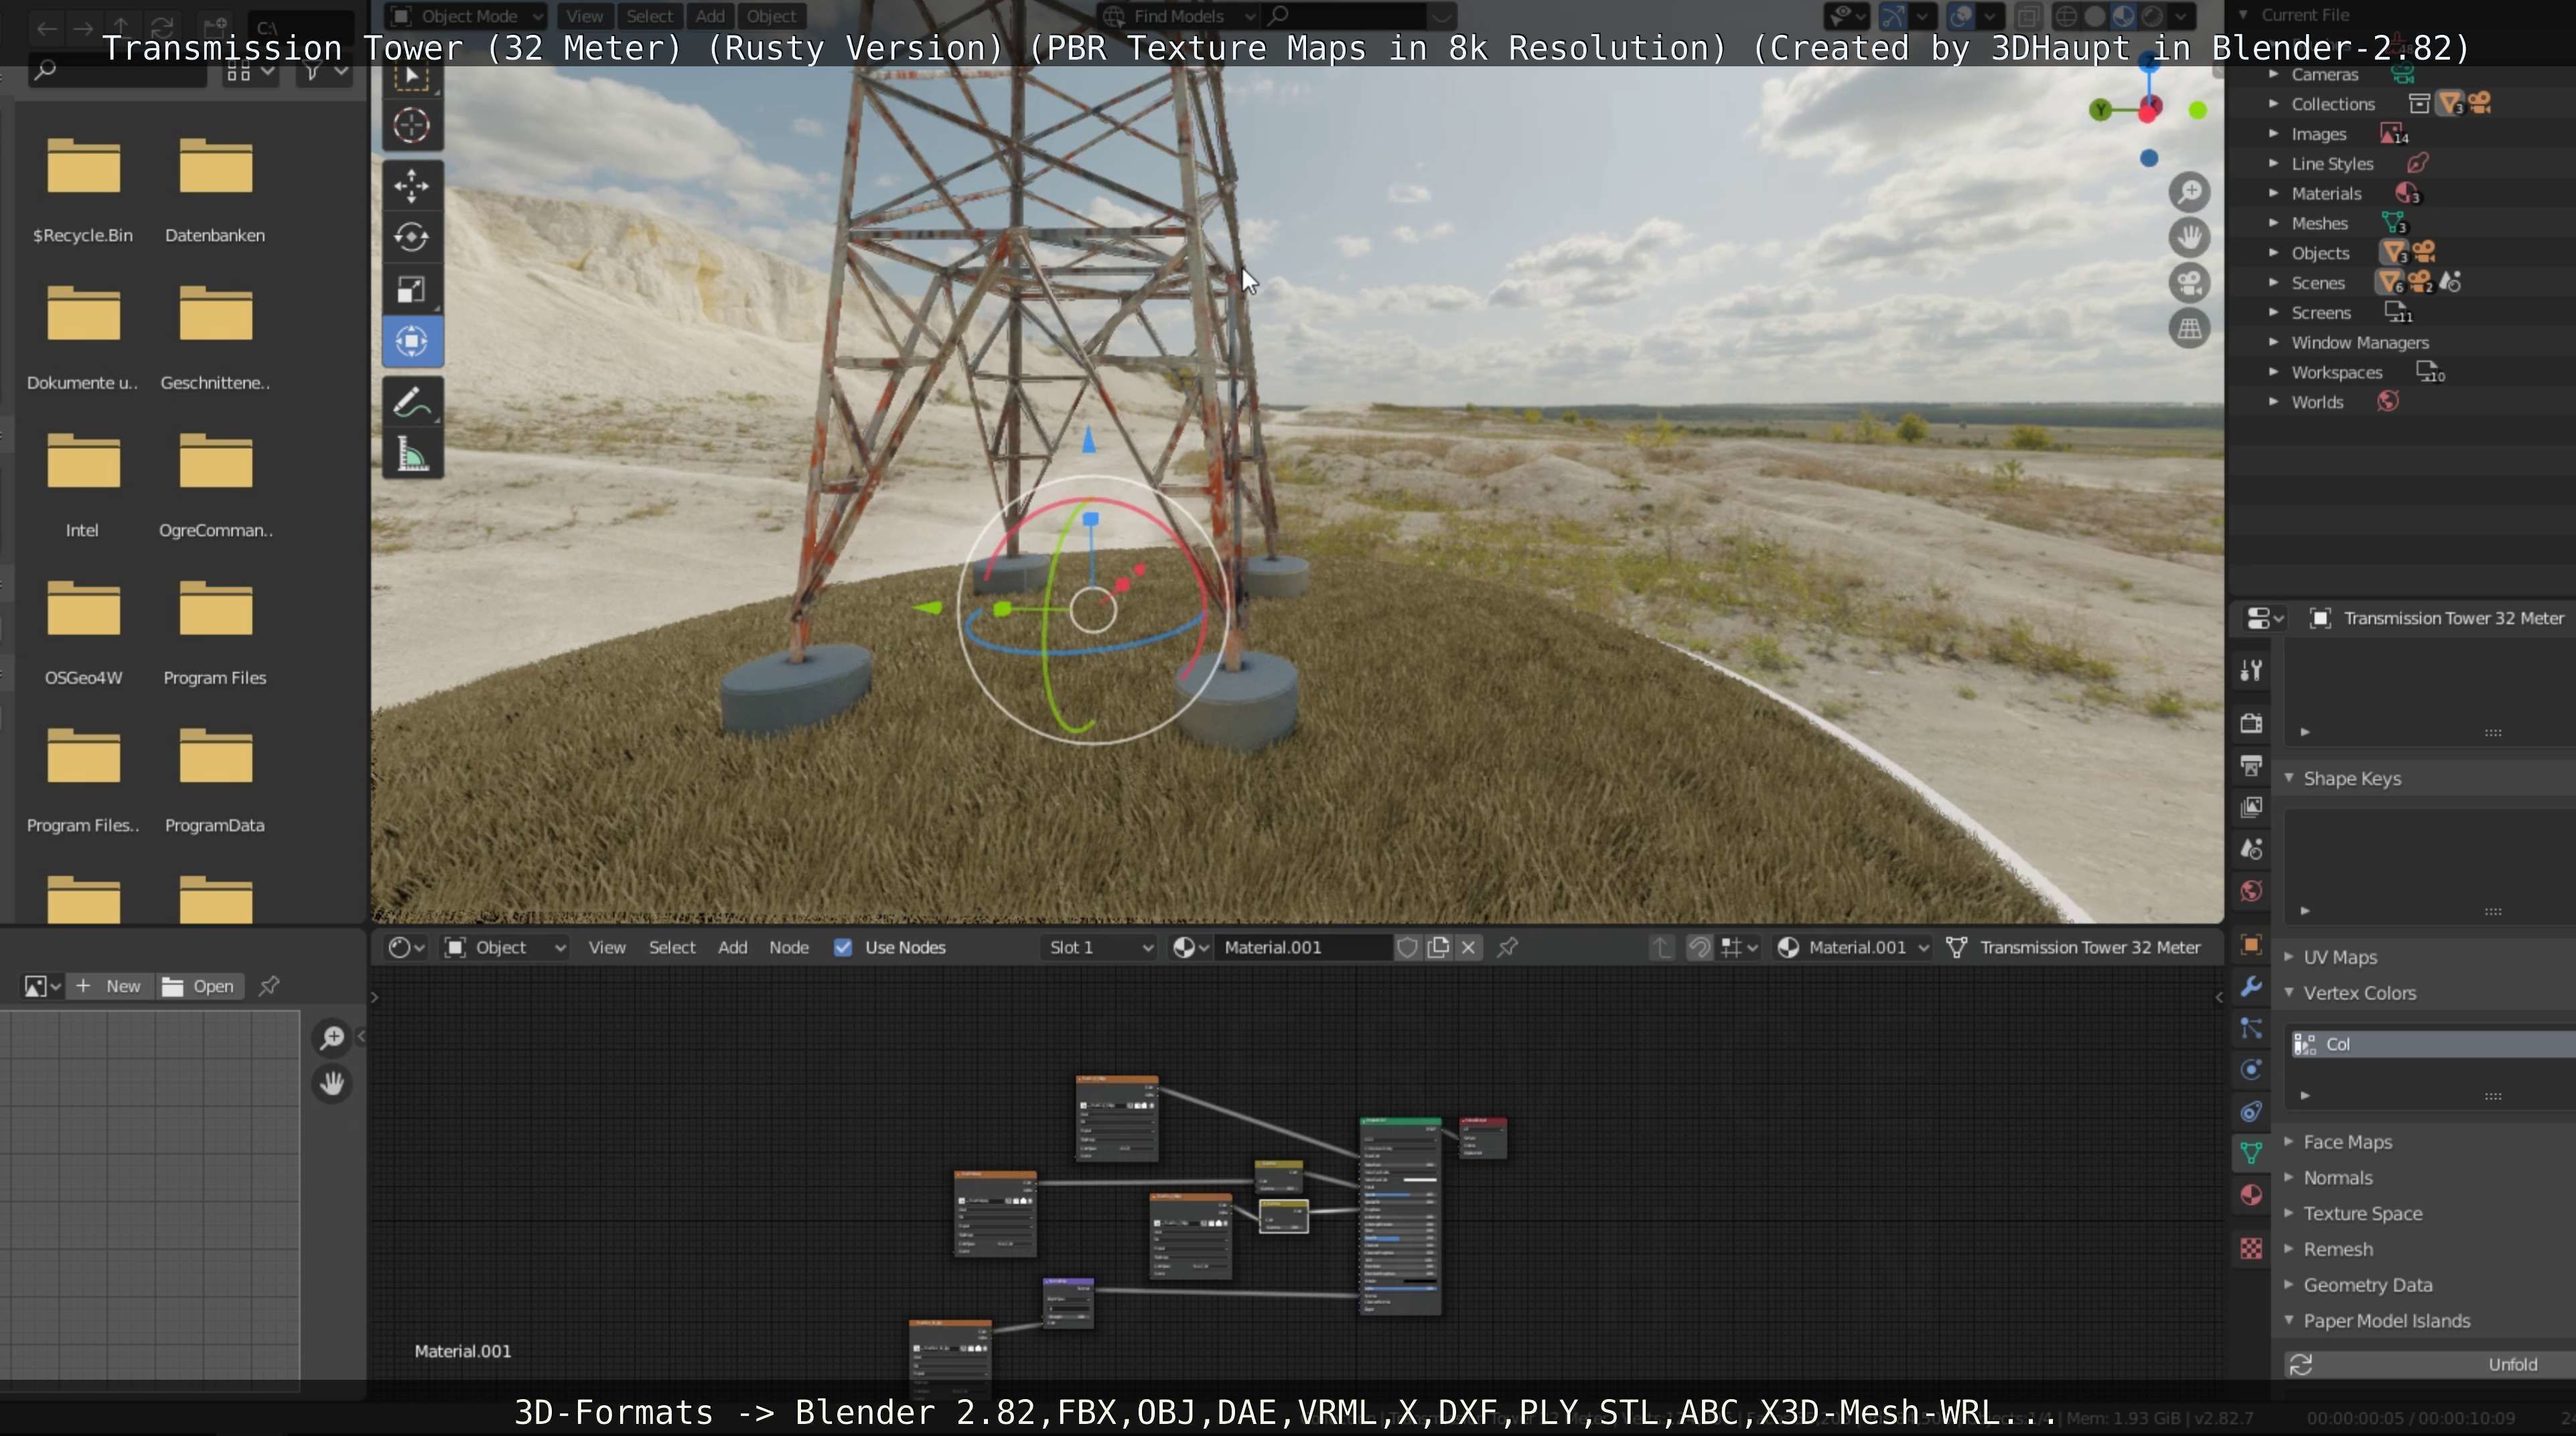
Task: Click the image editor zoom icon
Action: pos(332,1038)
